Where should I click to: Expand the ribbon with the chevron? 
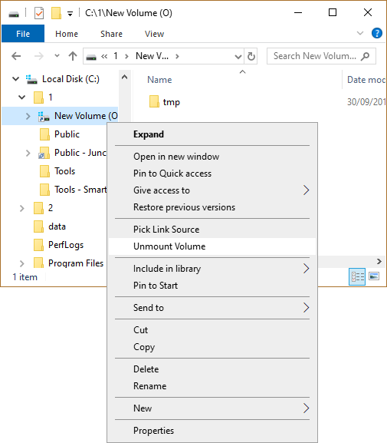point(360,33)
